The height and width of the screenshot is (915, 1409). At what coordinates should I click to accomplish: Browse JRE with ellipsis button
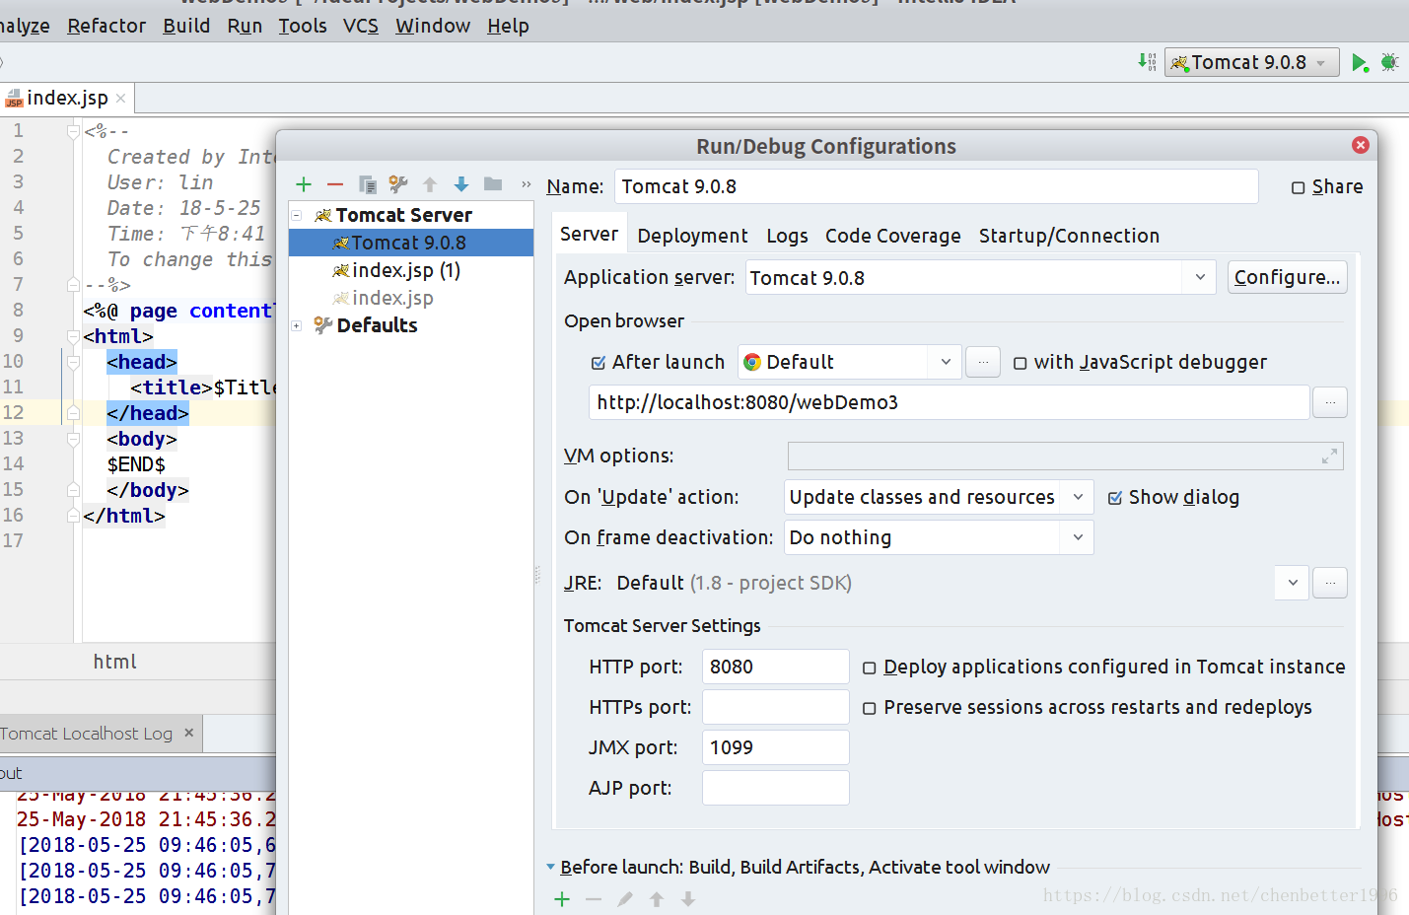click(x=1330, y=583)
